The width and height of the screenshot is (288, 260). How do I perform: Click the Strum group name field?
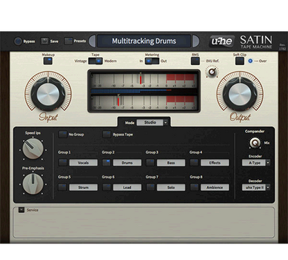click(83, 187)
